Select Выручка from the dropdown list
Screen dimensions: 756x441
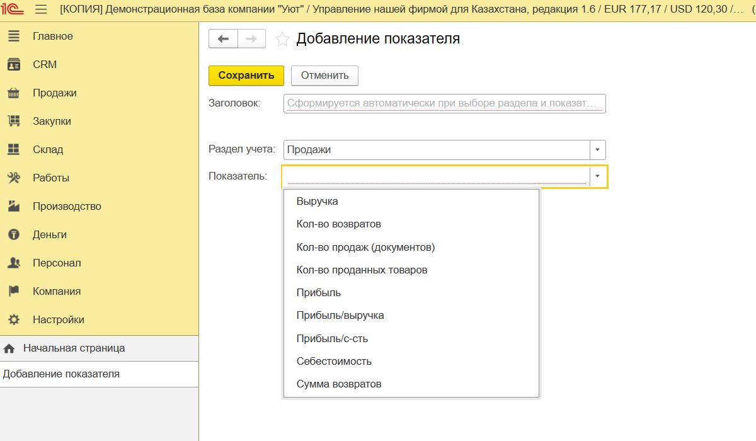point(317,202)
